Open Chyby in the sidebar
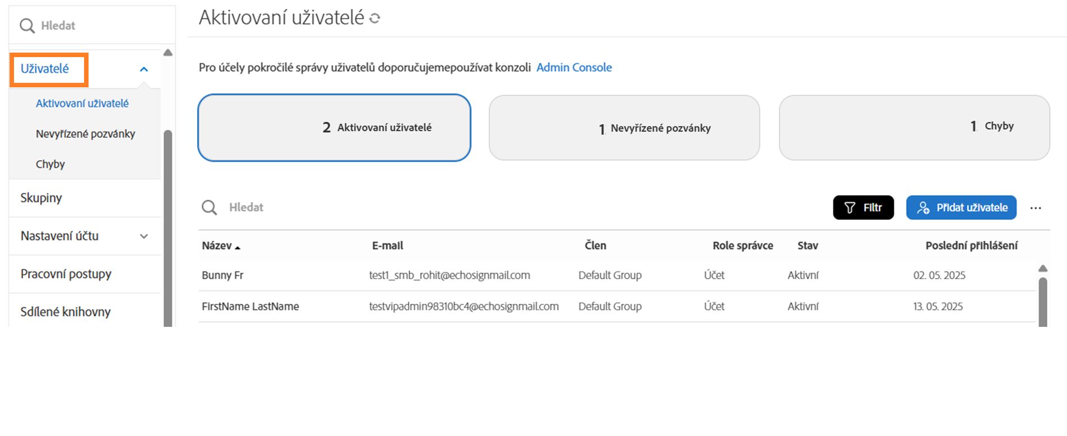1067x436 pixels. tap(50, 164)
